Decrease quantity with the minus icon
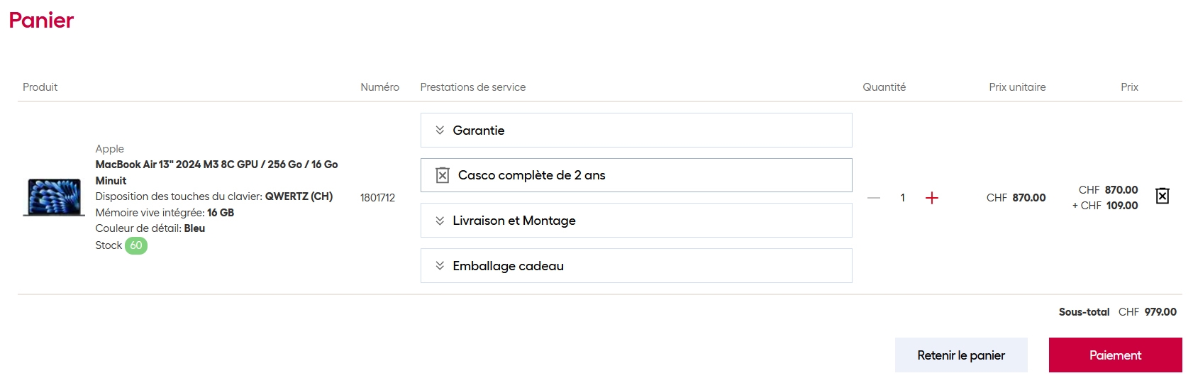This screenshot has width=1193, height=383. click(874, 198)
